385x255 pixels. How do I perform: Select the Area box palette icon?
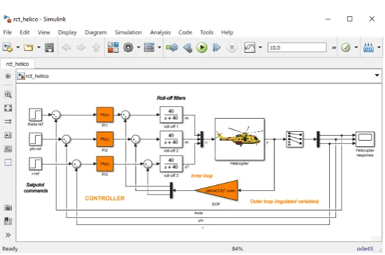(8, 163)
